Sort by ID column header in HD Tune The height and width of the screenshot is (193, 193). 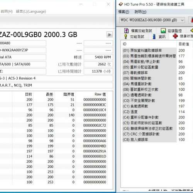point(125,44)
